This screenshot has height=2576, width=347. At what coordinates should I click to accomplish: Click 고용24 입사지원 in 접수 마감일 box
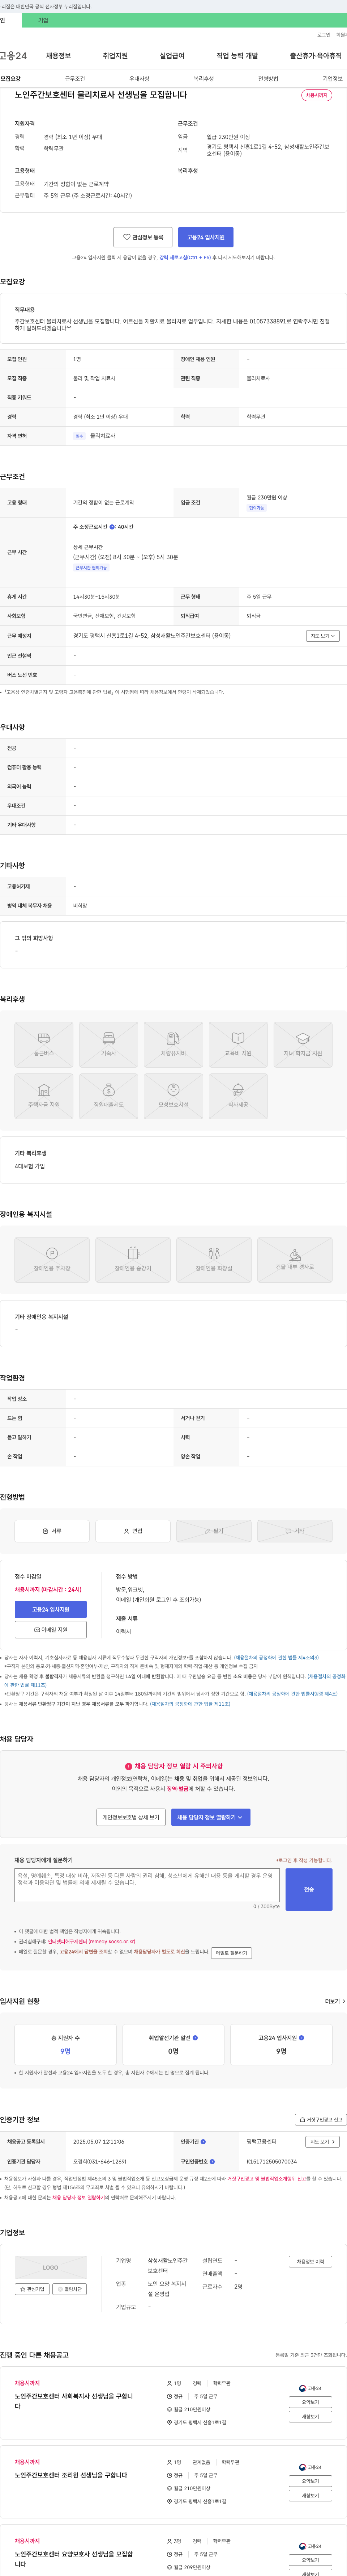pyautogui.click(x=51, y=1609)
